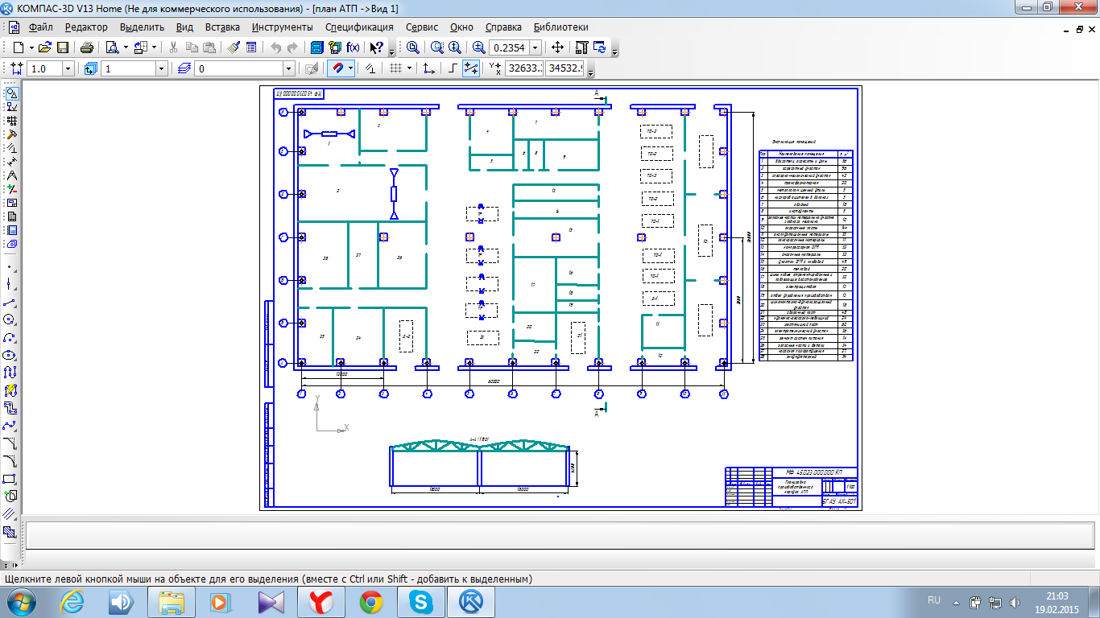The height and width of the screenshot is (618, 1100).
Task: Switch to Editing panel hammer icon
Action: coord(11,134)
